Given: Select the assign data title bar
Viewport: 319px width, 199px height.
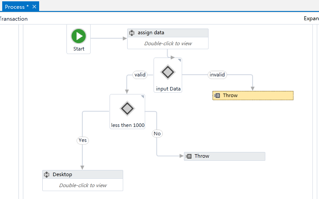Looking at the screenshot, I should pyautogui.click(x=168, y=33).
